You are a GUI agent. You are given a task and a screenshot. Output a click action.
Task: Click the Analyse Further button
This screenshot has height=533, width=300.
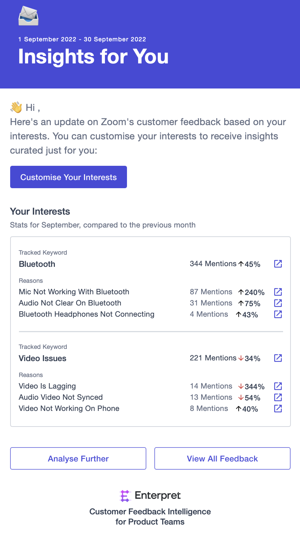pos(78,458)
